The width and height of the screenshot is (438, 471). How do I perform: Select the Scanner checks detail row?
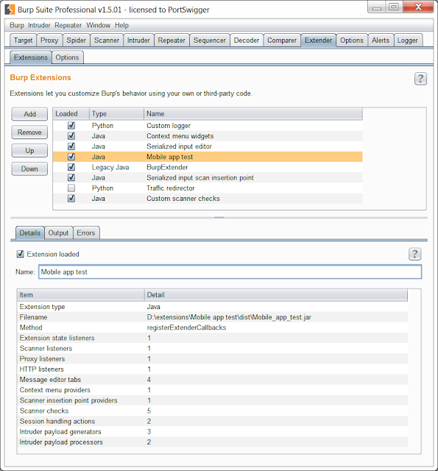click(213, 411)
